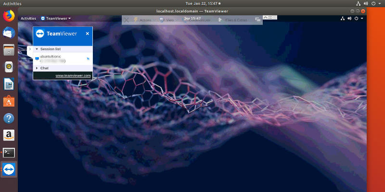Click the host clock Tue Jan 22, 15:47
The width and height of the screenshot is (385, 192).
coord(203,4)
